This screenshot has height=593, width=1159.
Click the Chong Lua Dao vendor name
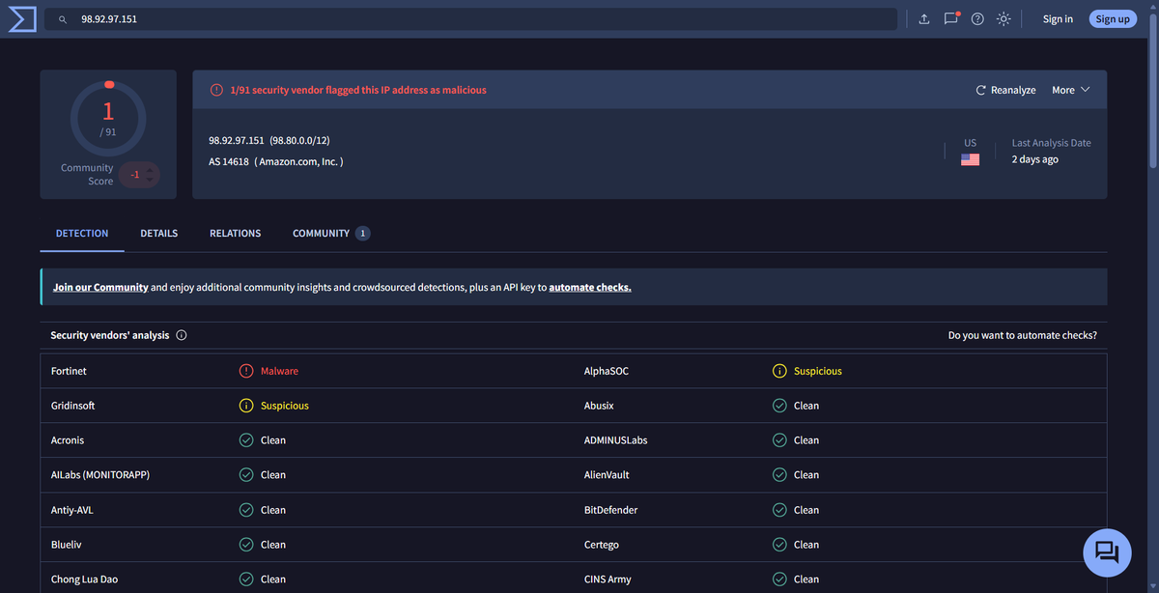click(x=85, y=579)
